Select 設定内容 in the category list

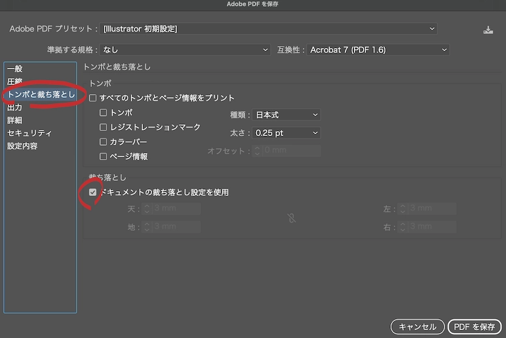pyautogui.click(x=40, y=146)
